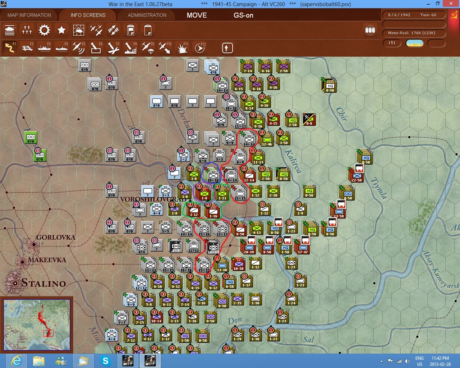This screenshot has width=460, height=368.
Task: Click the three-barrels supply icon
Action: pyautogui.click(x=370, y=30)
